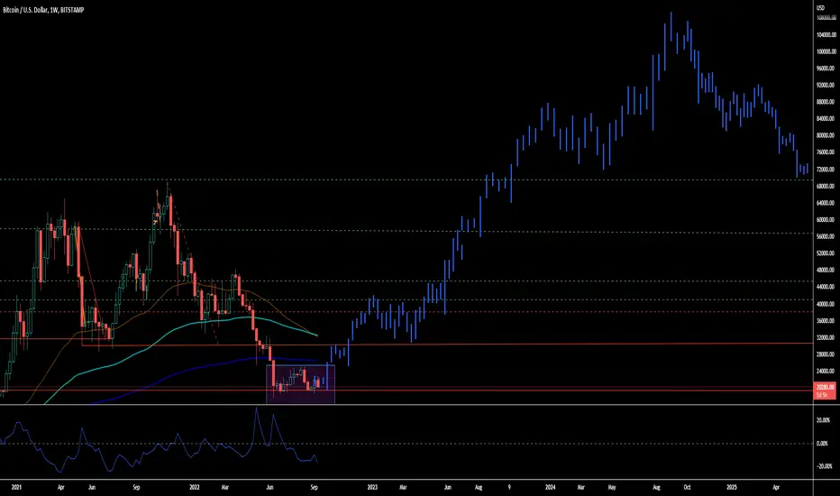
Task: Click the -20.00% indicator axis label
Action: [823, 466]
